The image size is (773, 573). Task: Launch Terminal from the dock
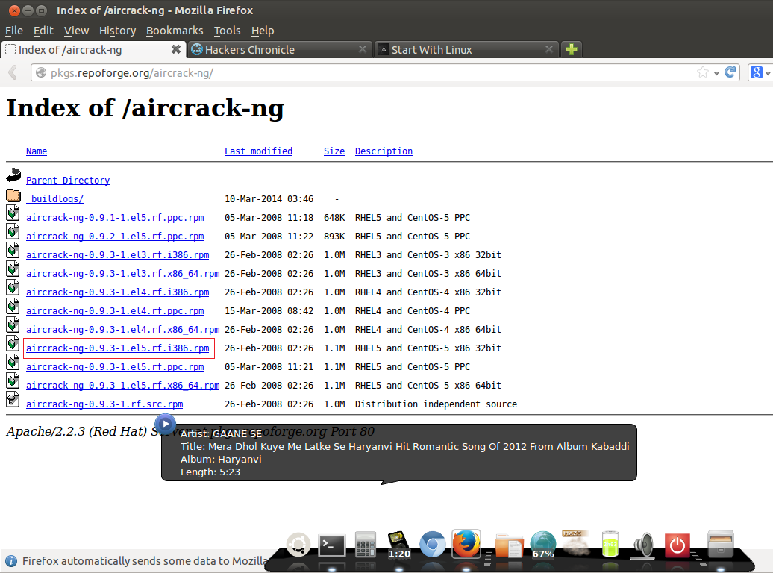[x=331, y=545]
